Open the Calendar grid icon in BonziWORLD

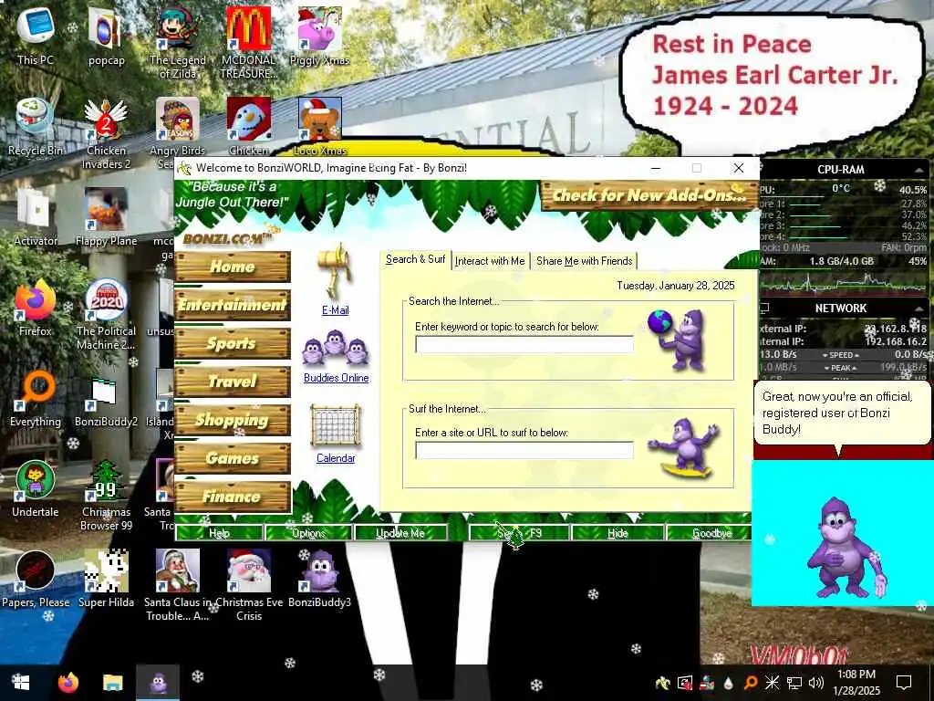pyautogui.click(x=336, y=426)
